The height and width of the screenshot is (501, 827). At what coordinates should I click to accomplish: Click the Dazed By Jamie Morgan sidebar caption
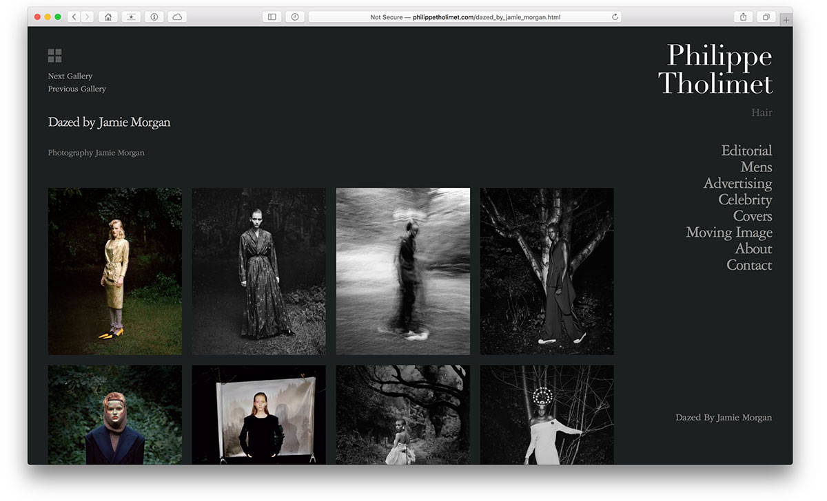[724, 418]
